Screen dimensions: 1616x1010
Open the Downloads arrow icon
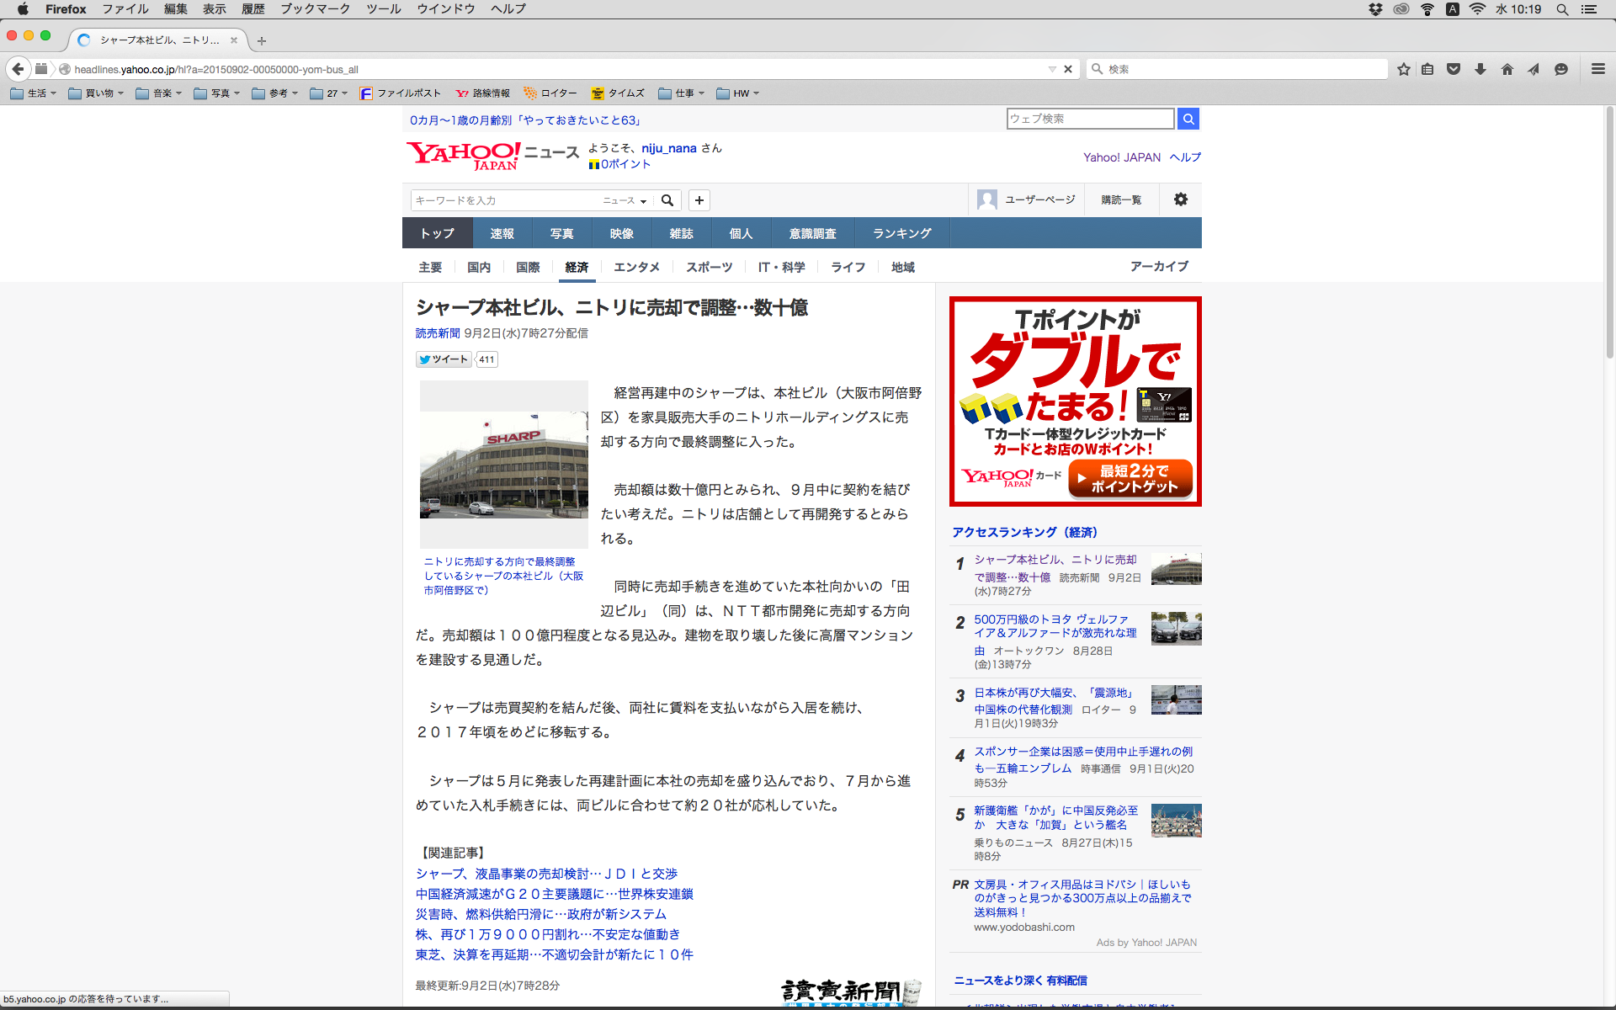pos(1480,69)
